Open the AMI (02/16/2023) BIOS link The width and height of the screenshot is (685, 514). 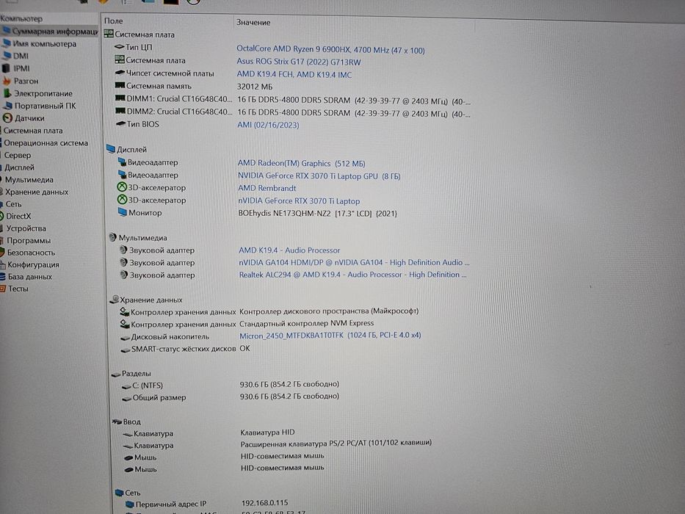click(268, 125)
